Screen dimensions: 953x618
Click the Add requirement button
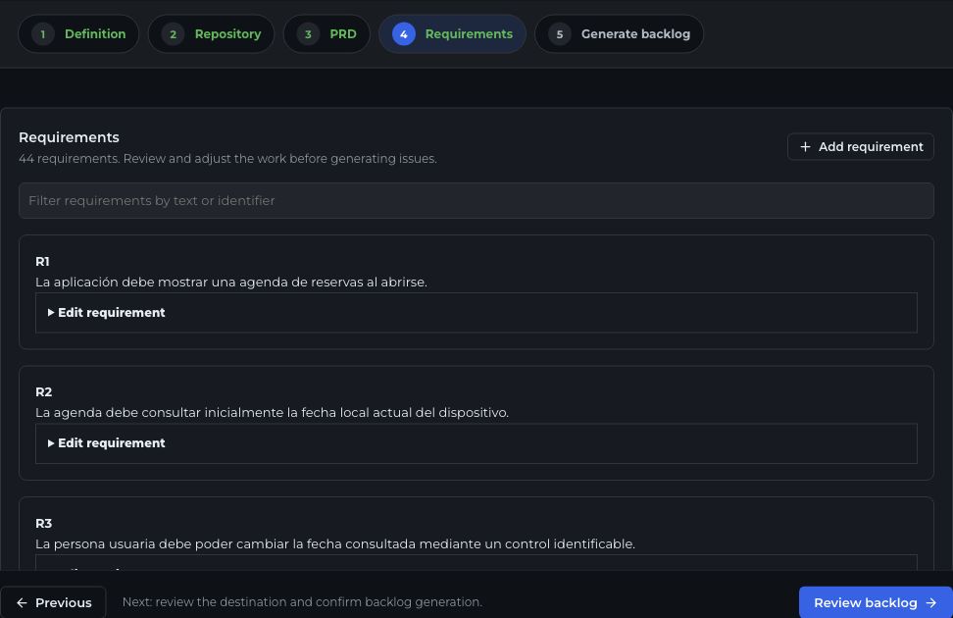pyautogui.click(x=861, y=146)
